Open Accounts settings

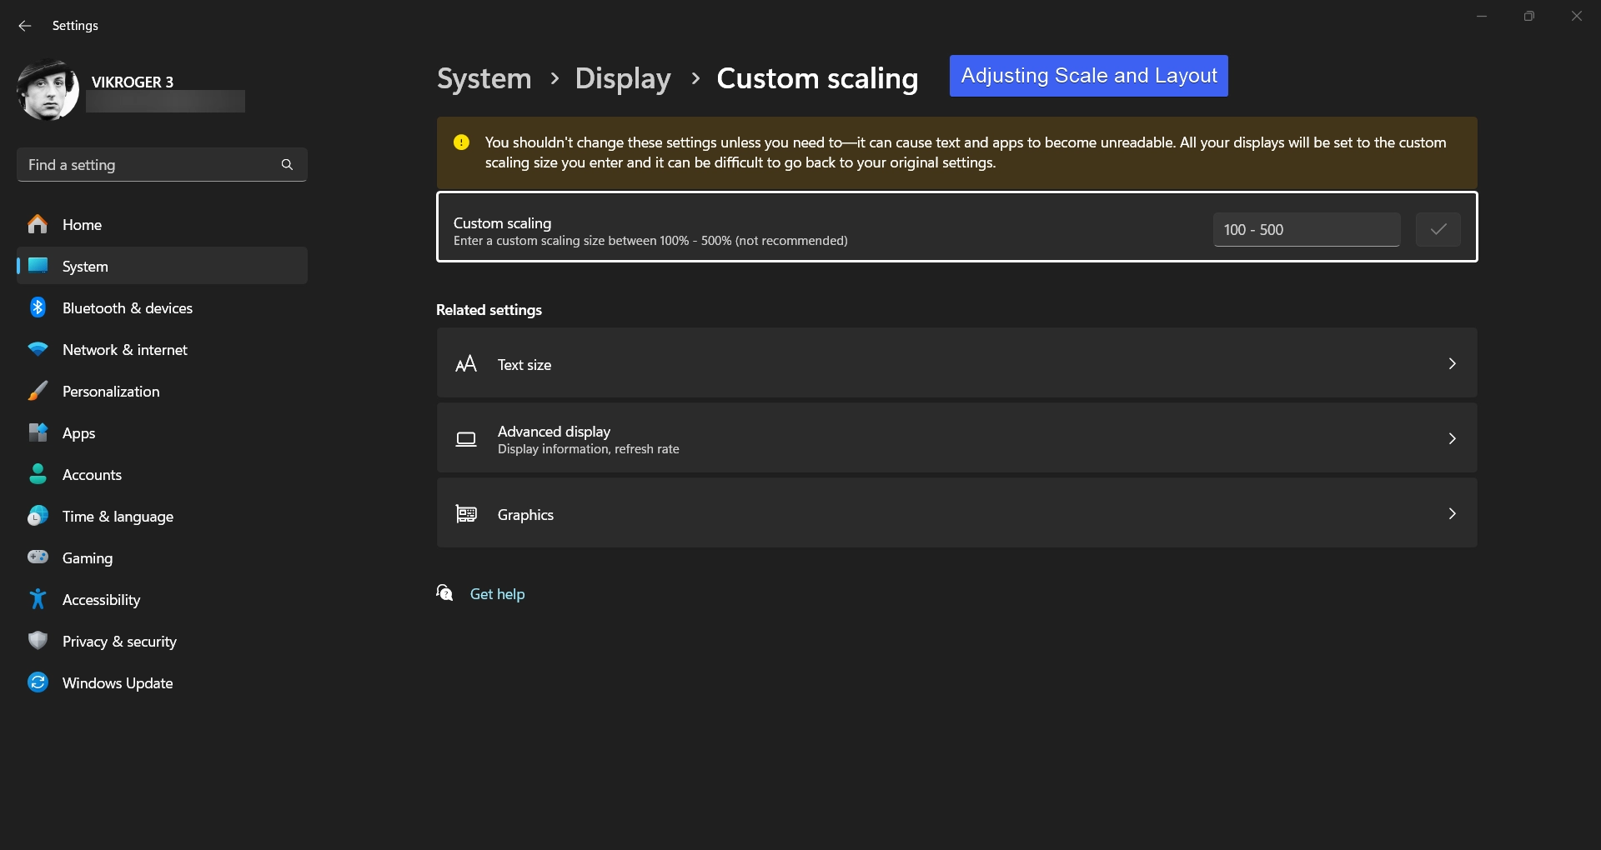coord(162,474)
